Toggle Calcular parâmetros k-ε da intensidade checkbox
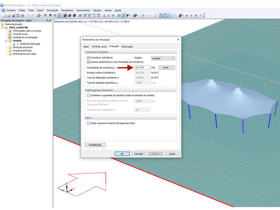 click(88, 62)
